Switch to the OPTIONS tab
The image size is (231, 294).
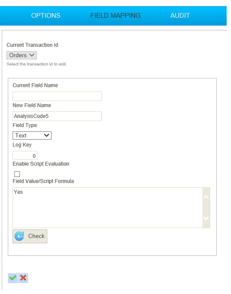[x=46, y=16]
